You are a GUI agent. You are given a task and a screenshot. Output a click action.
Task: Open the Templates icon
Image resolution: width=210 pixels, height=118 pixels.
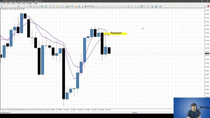(160, 6)
